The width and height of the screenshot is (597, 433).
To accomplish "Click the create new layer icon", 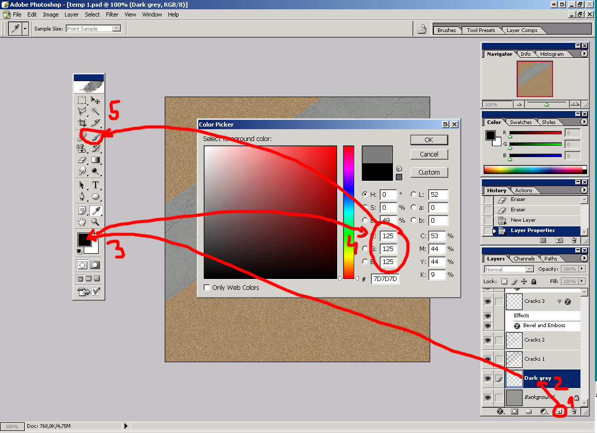I will (x=559, y=412).
